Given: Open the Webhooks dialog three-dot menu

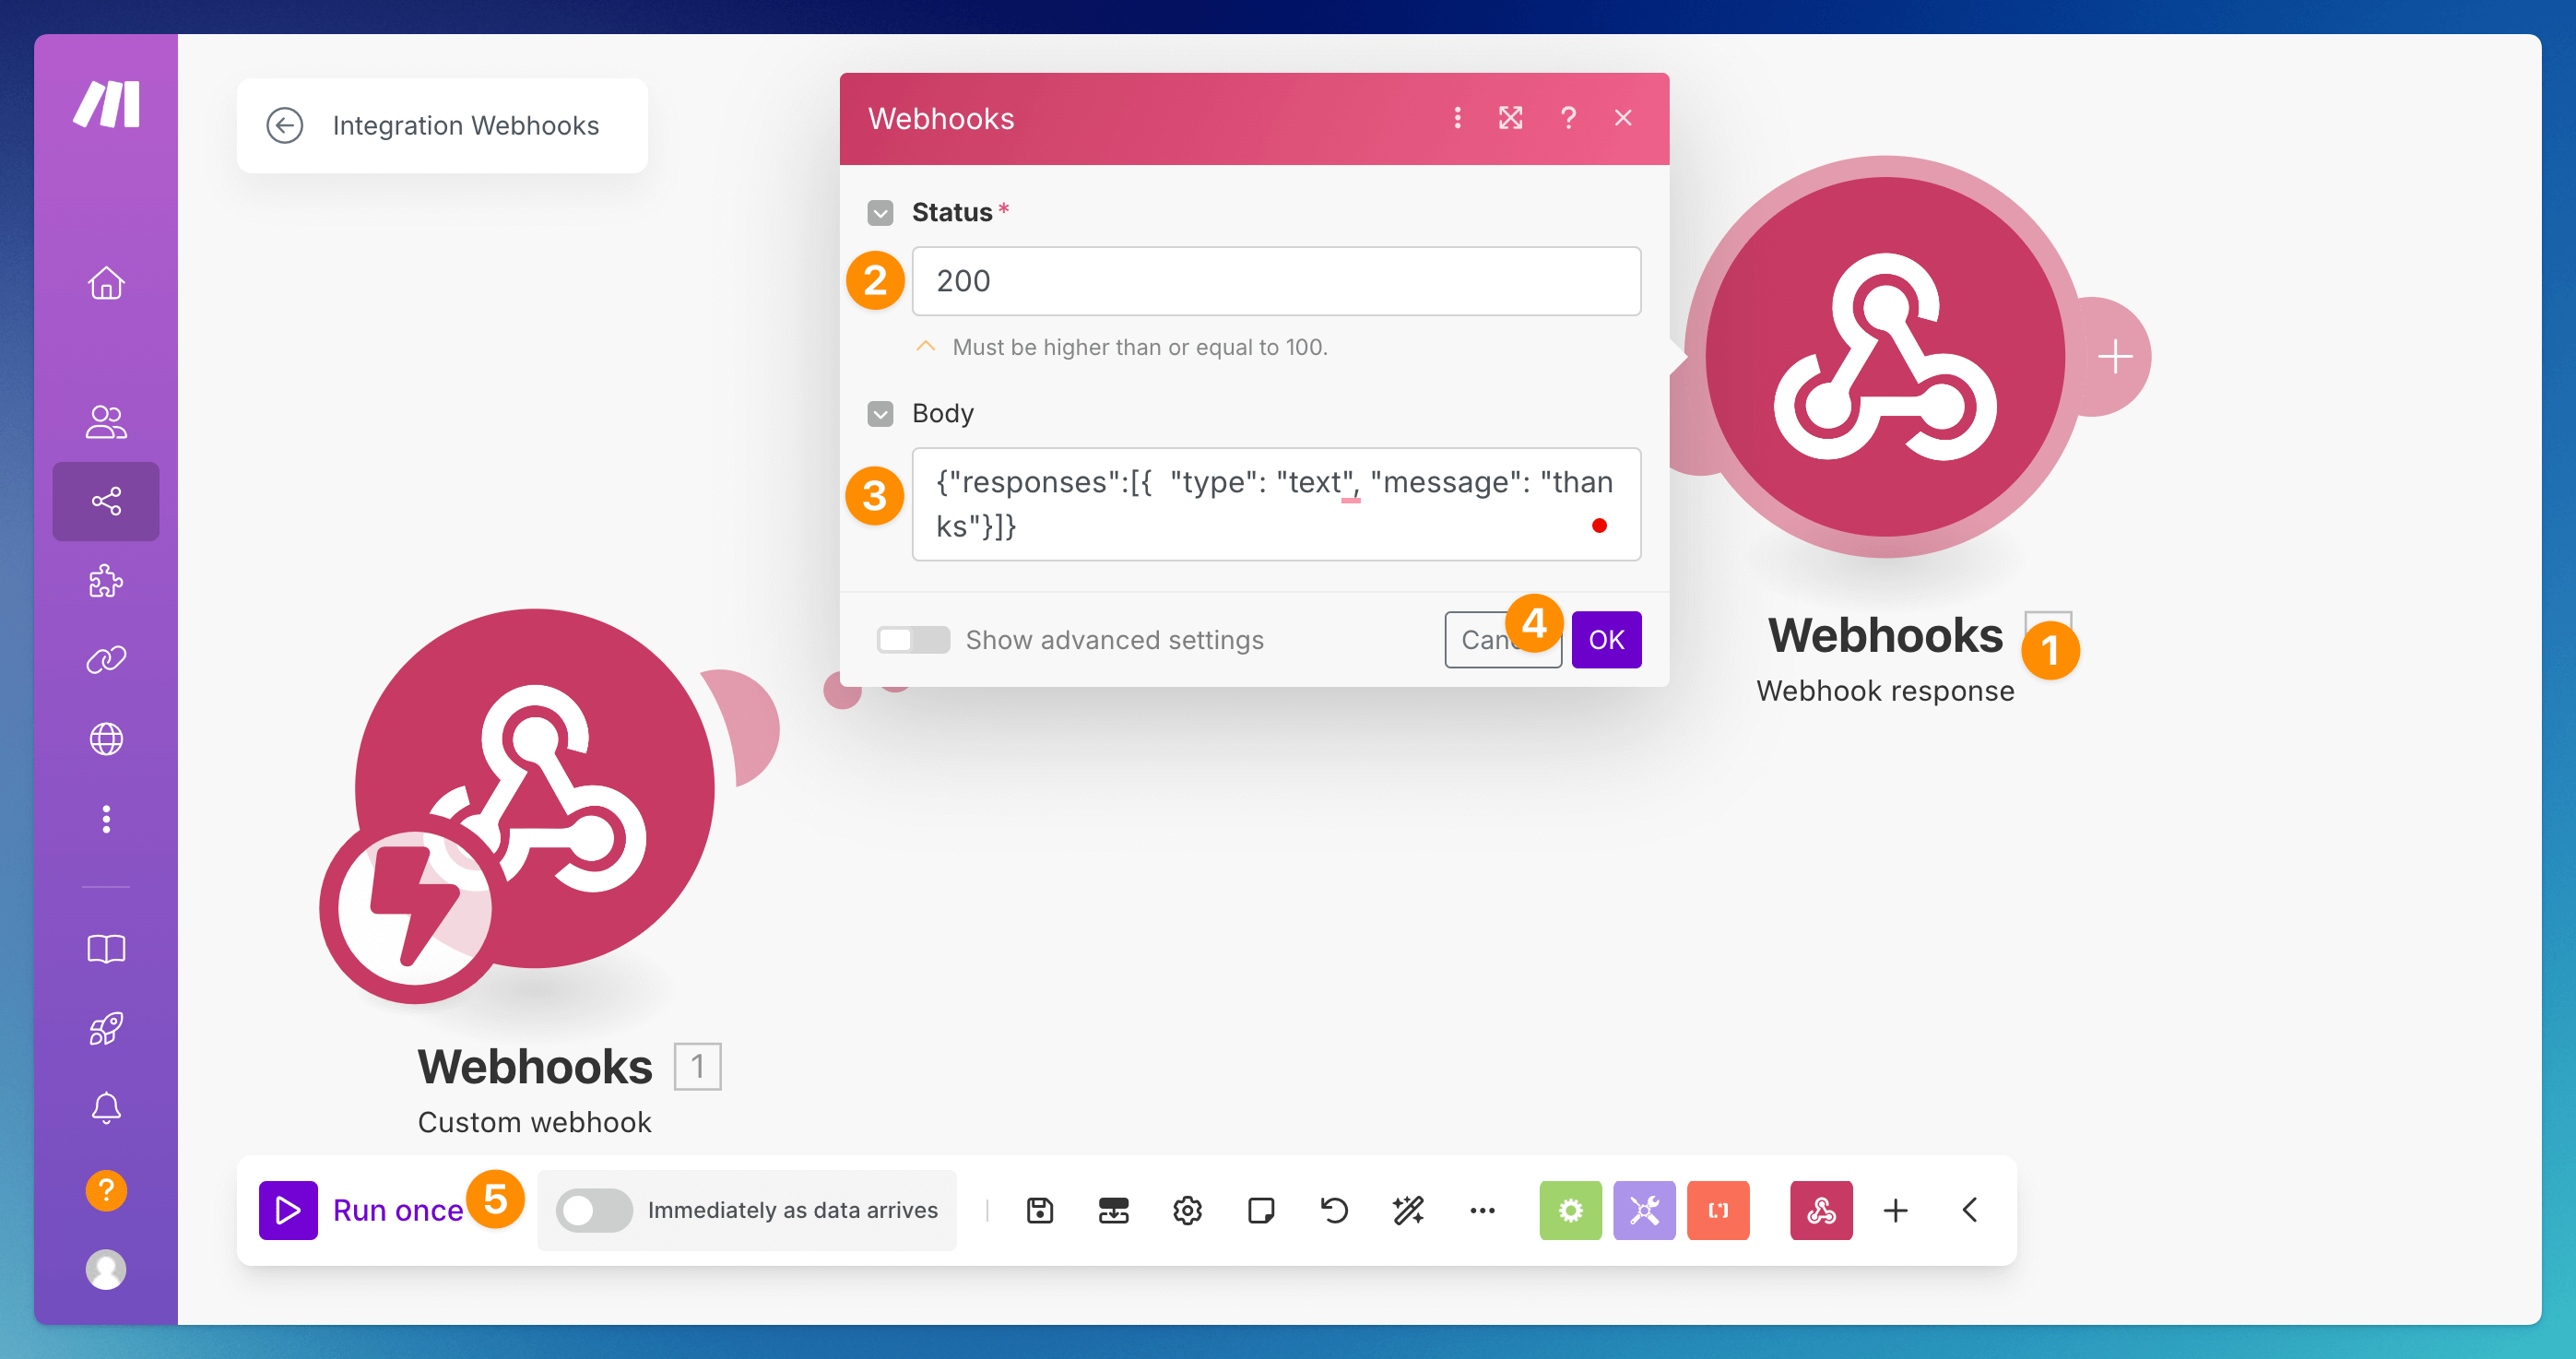Looking at the screenshot, I should [1457, 118].
